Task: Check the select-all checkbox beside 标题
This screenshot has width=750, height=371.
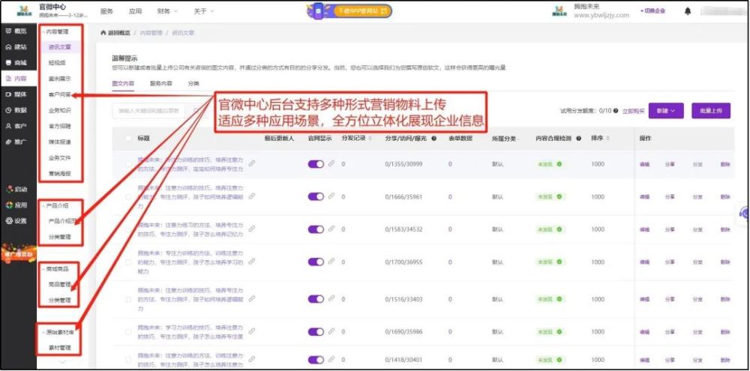Action: point(128,138)
